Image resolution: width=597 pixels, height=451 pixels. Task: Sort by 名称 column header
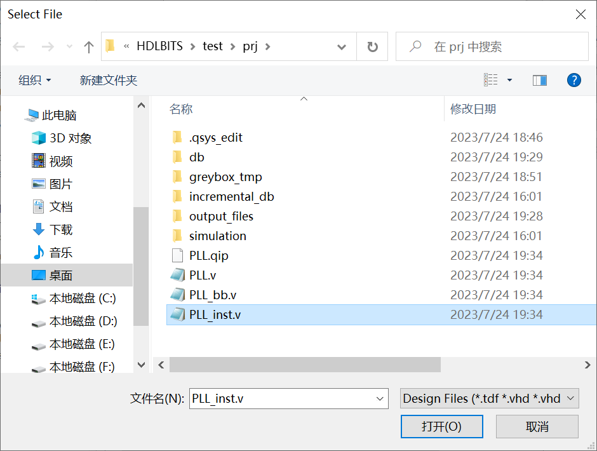pos(181,109)
